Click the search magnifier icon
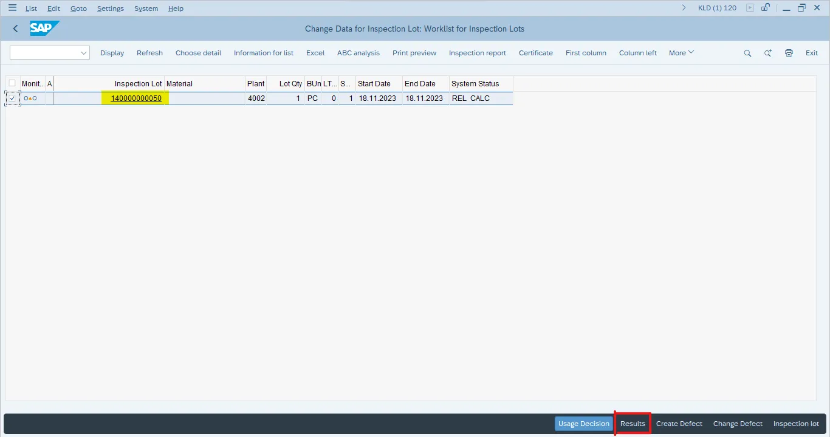This screenshot has height=437, width=830. 747,53
